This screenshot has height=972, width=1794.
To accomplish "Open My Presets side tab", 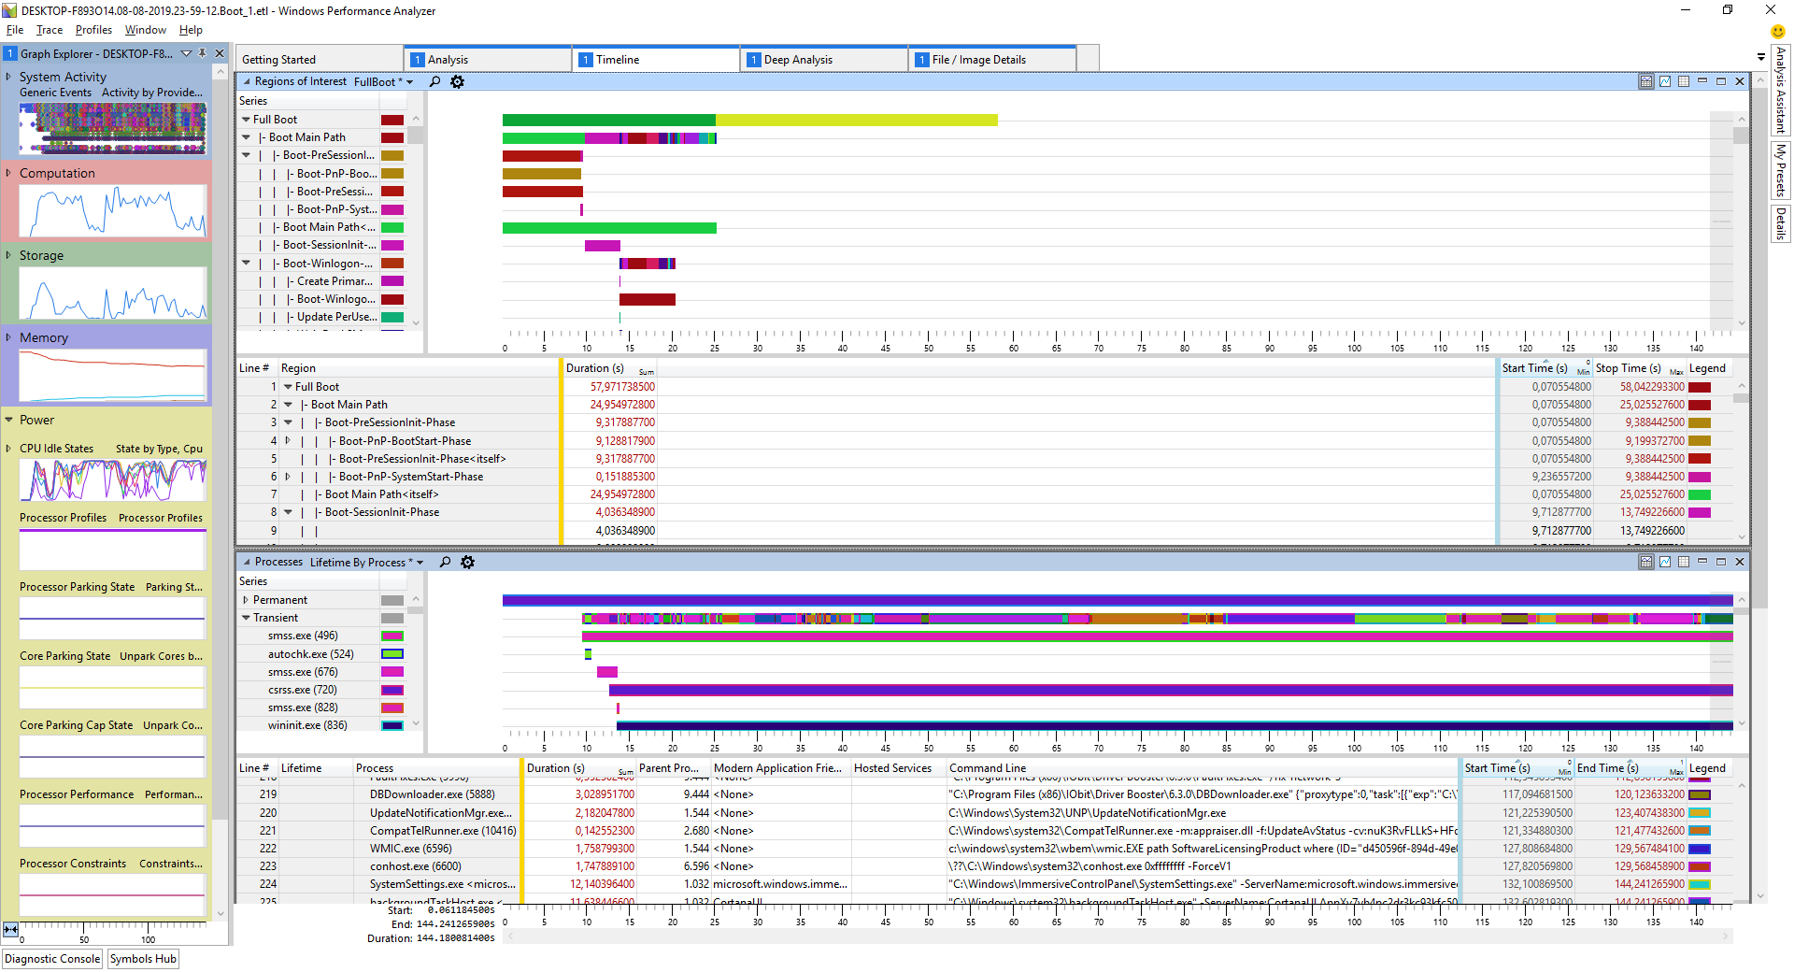I will [1781, 169].
